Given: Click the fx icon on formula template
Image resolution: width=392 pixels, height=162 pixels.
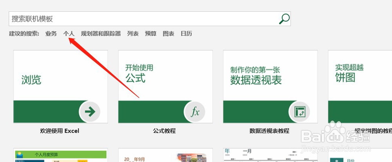Looking at the screenshot, I should point(195,112).
